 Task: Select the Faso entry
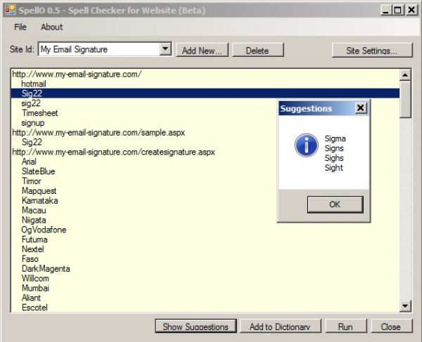tap(30, 259)
